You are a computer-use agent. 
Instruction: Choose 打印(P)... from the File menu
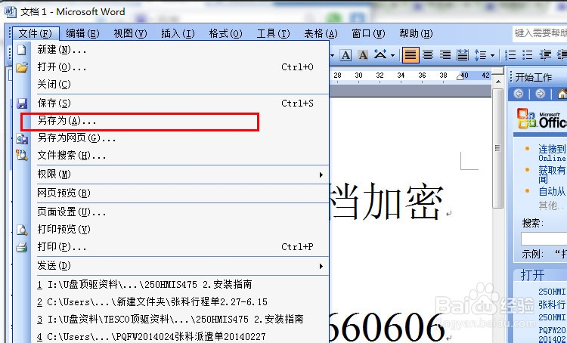[171, 246]
